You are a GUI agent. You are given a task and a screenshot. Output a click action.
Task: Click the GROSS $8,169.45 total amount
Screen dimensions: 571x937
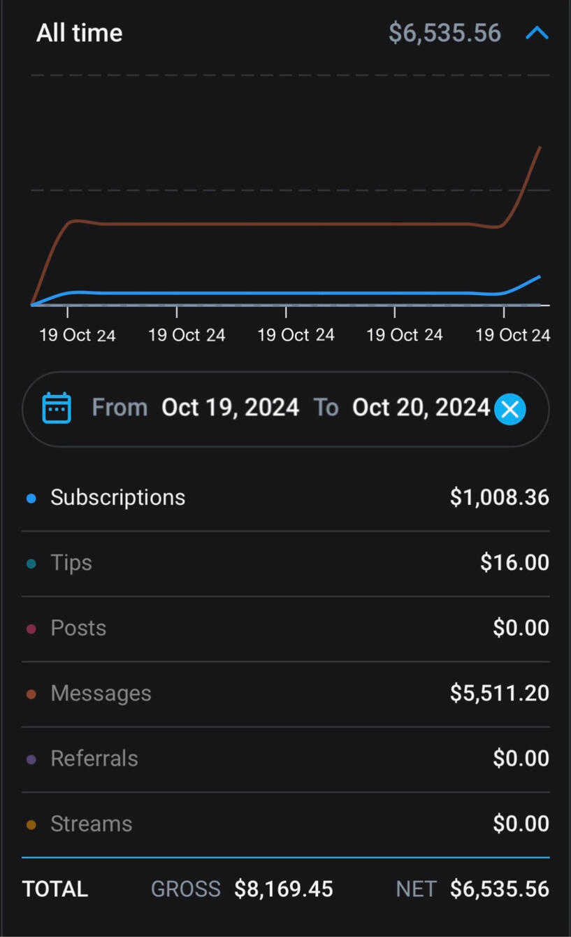(x=283, y=889)
